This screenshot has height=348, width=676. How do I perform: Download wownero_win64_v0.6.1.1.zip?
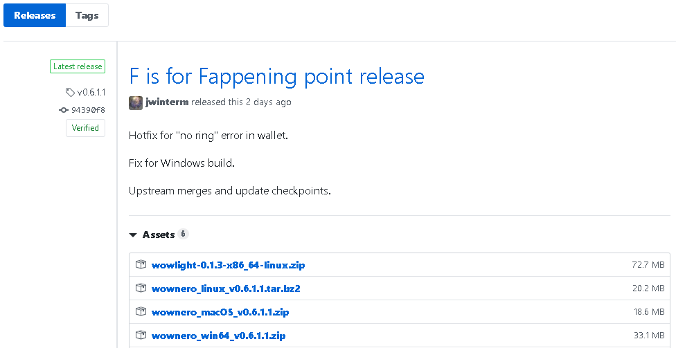[218, 336]
